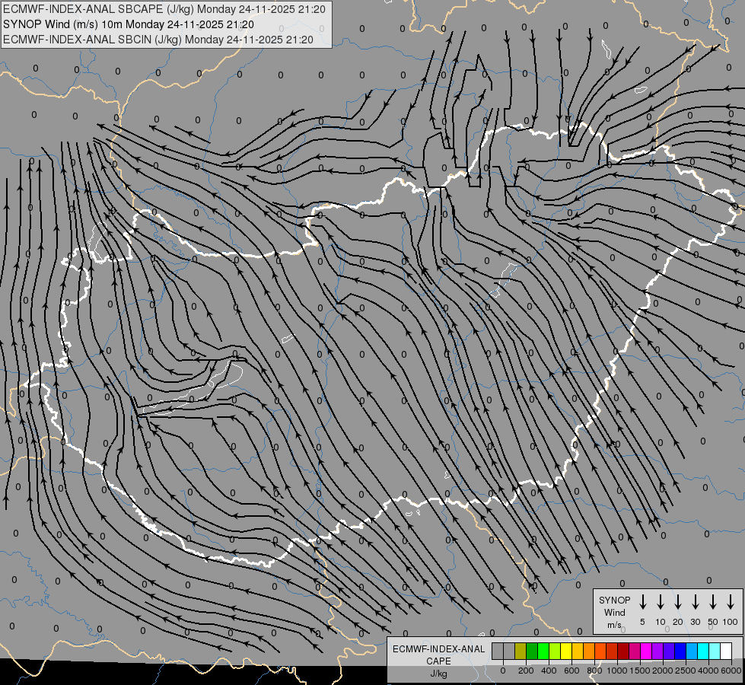
Task: Click the '50' speed value in the wind legend
Action: tap(713, 622)
